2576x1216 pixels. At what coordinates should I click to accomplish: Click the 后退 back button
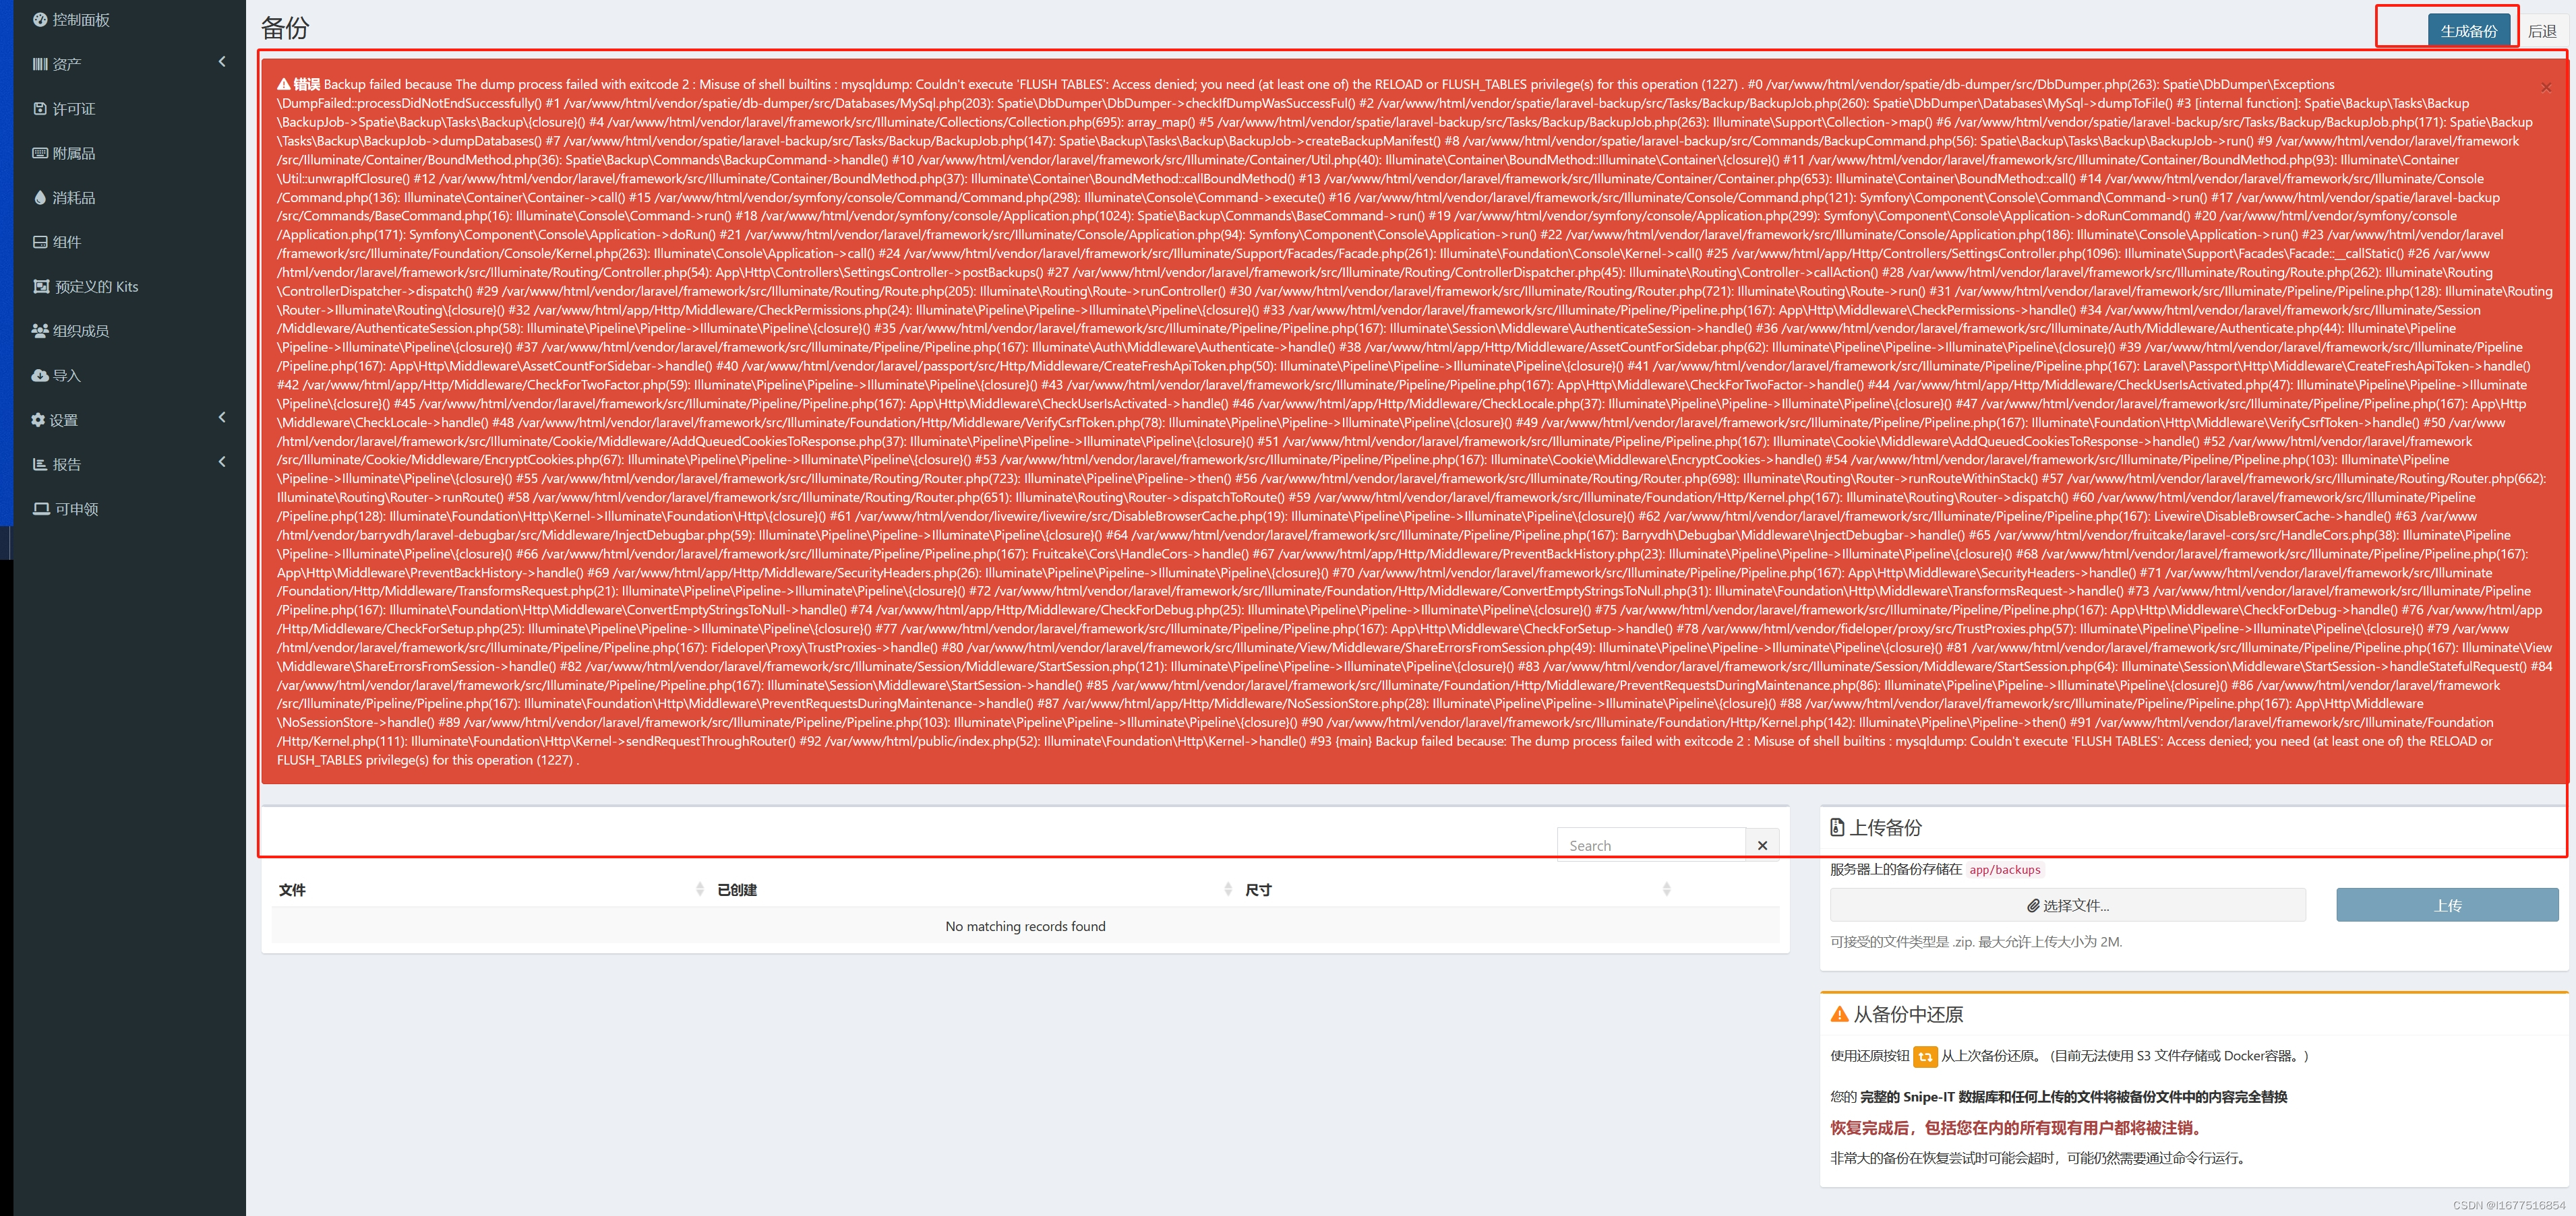[2541, 31]
